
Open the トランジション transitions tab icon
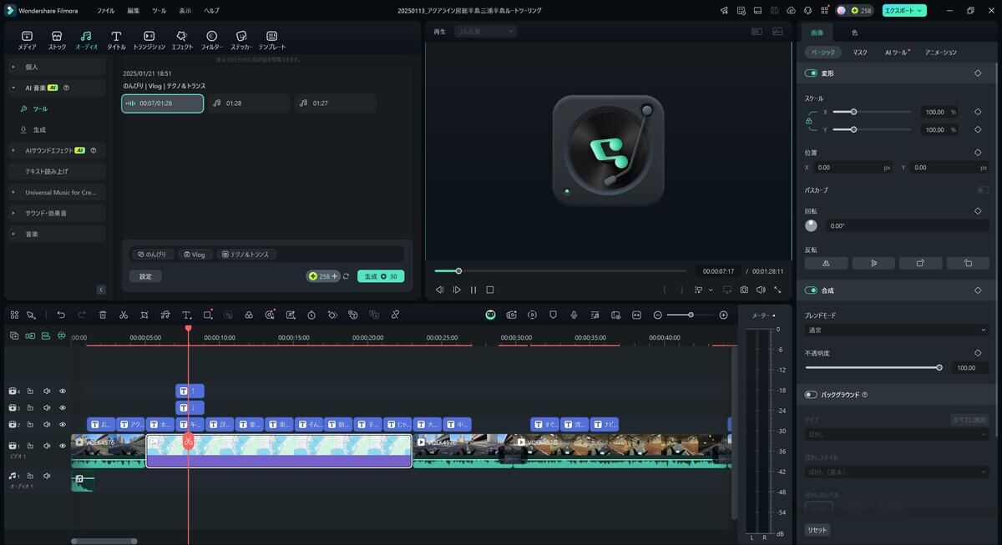coord(149,36)
